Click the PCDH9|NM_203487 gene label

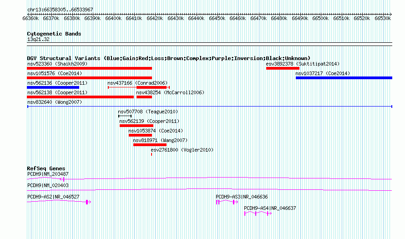click(x=48, y=174)
